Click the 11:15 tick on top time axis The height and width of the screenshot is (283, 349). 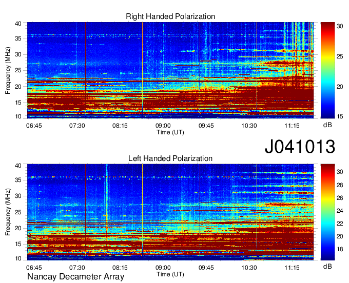(292, 126)
